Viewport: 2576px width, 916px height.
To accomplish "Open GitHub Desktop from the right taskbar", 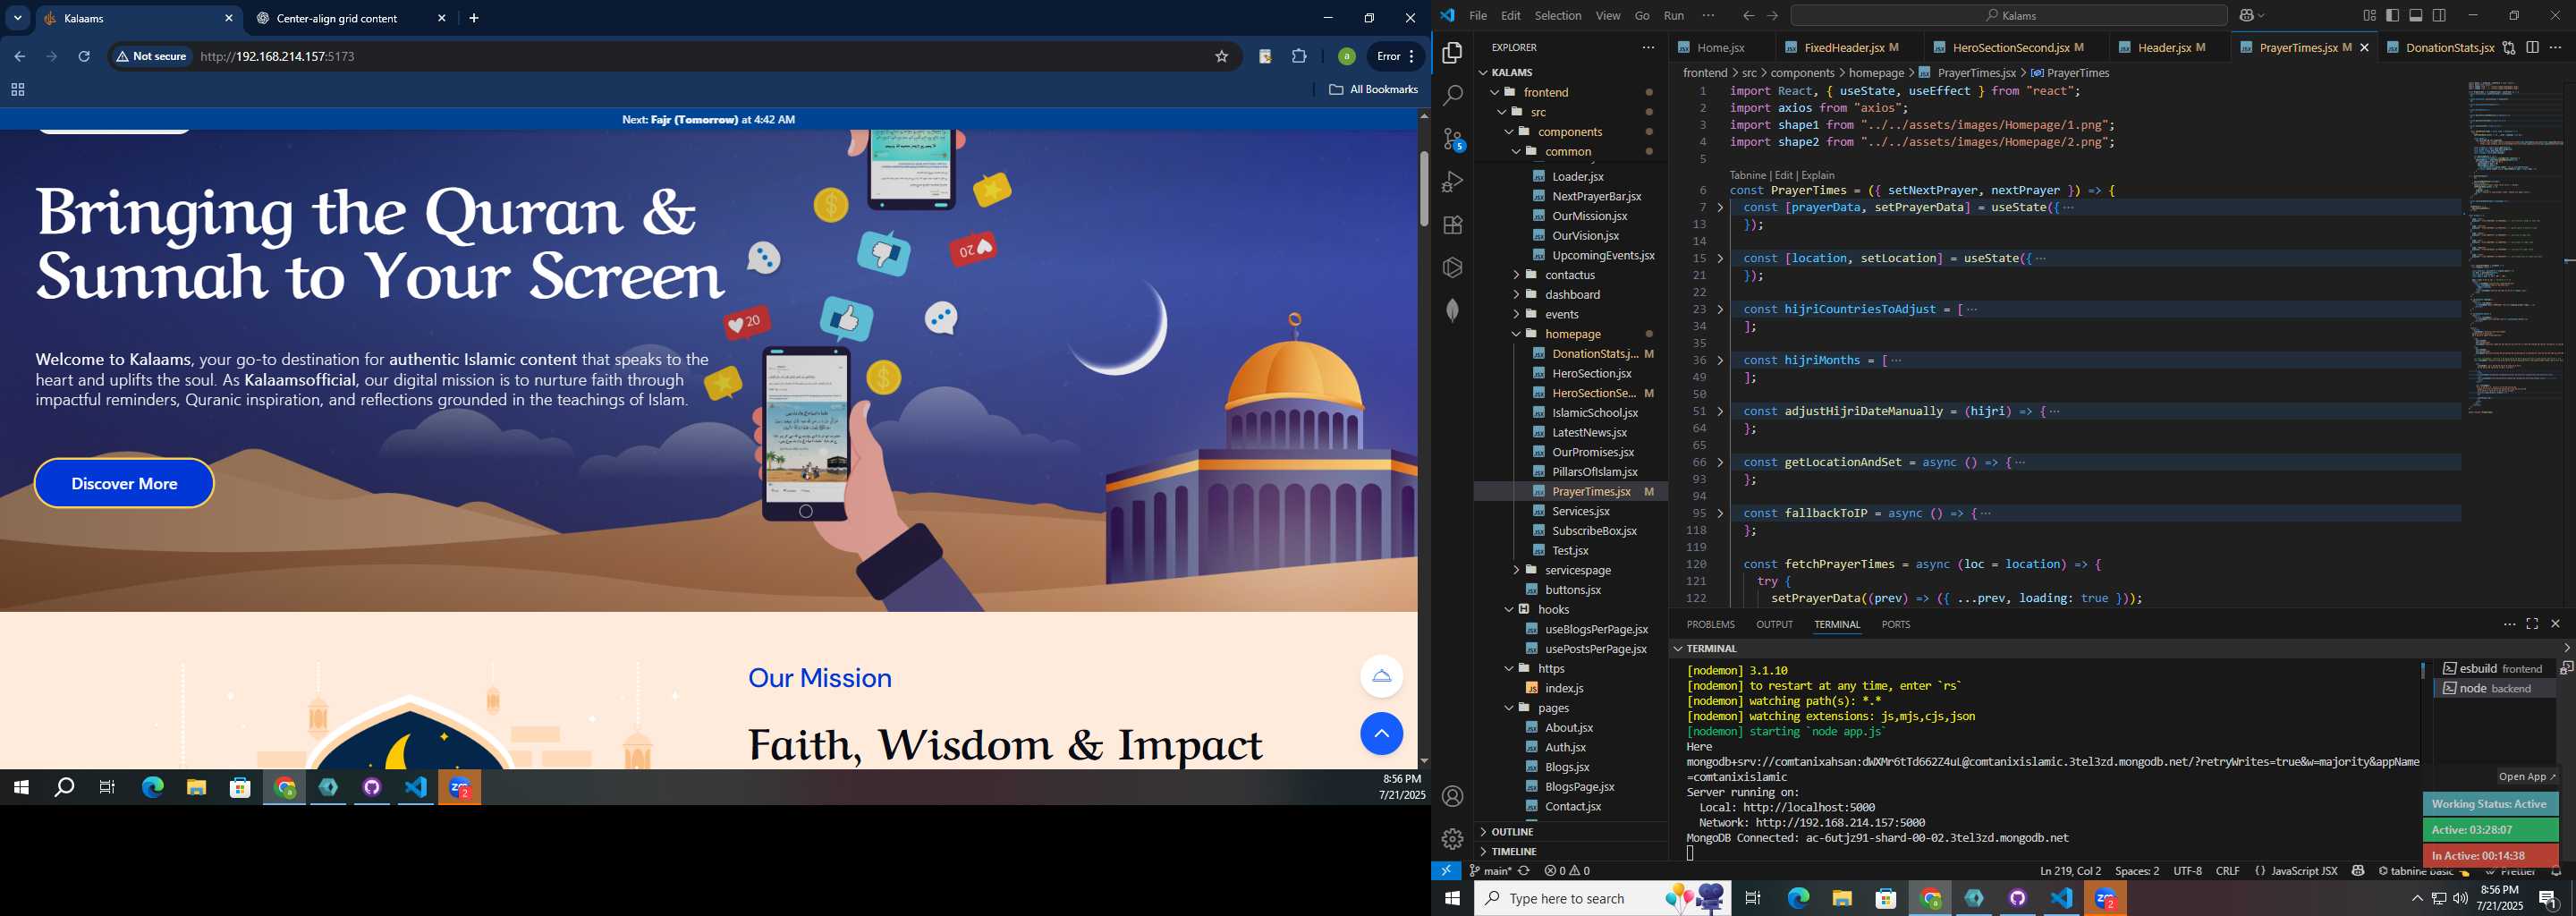I will click(2018, 898).
